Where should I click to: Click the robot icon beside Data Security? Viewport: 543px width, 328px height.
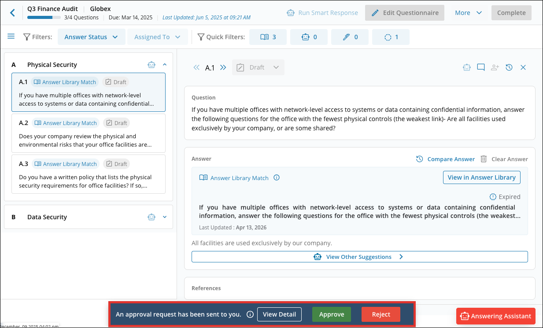151,217
